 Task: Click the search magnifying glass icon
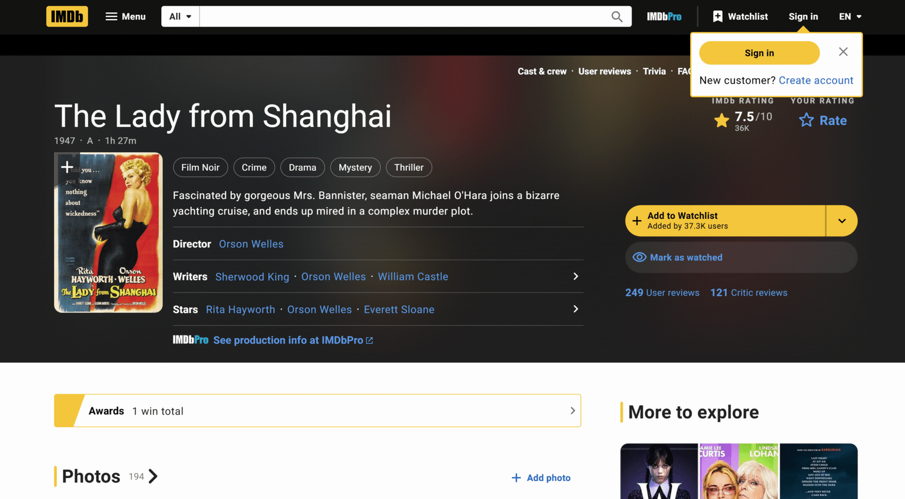(x=617, y=16)
